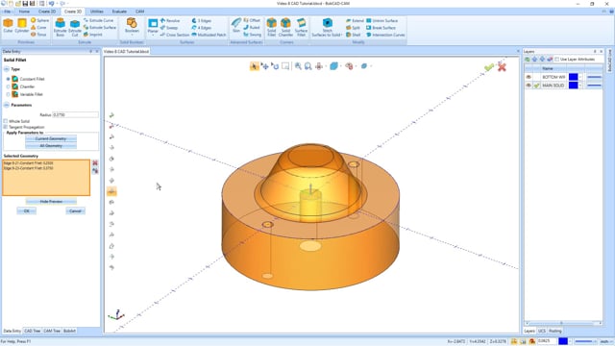Screen dimensions: 615x346
Task: Select the Variable Fillet radio option
Action: [9, 94]
